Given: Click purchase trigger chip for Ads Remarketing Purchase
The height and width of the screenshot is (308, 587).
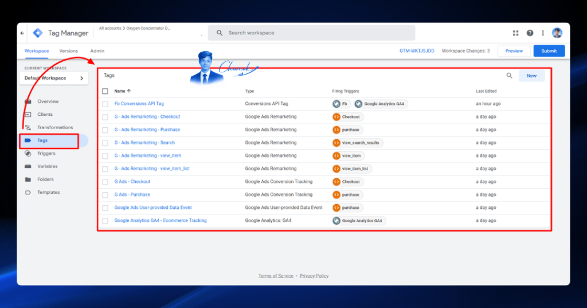Looking at the screenshot, I should click(x=347, y=130).
